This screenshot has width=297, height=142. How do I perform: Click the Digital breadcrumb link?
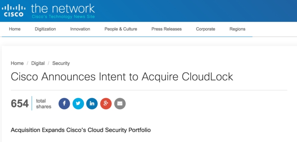click(38, 63)
